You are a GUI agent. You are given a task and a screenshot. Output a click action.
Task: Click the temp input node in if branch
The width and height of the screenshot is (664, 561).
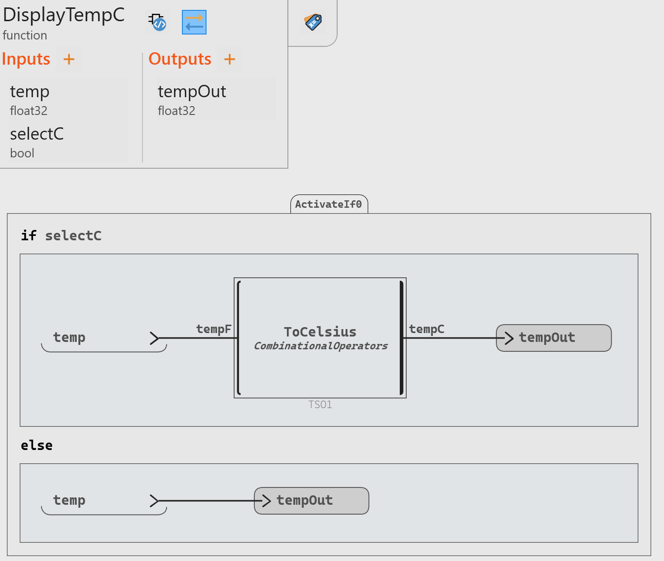tap(70, 337)
